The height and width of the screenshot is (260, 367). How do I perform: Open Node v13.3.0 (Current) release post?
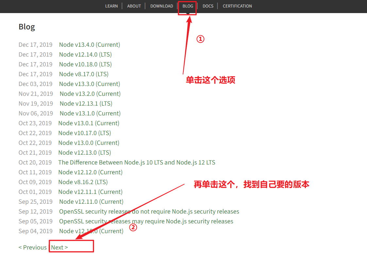(90, 84)
